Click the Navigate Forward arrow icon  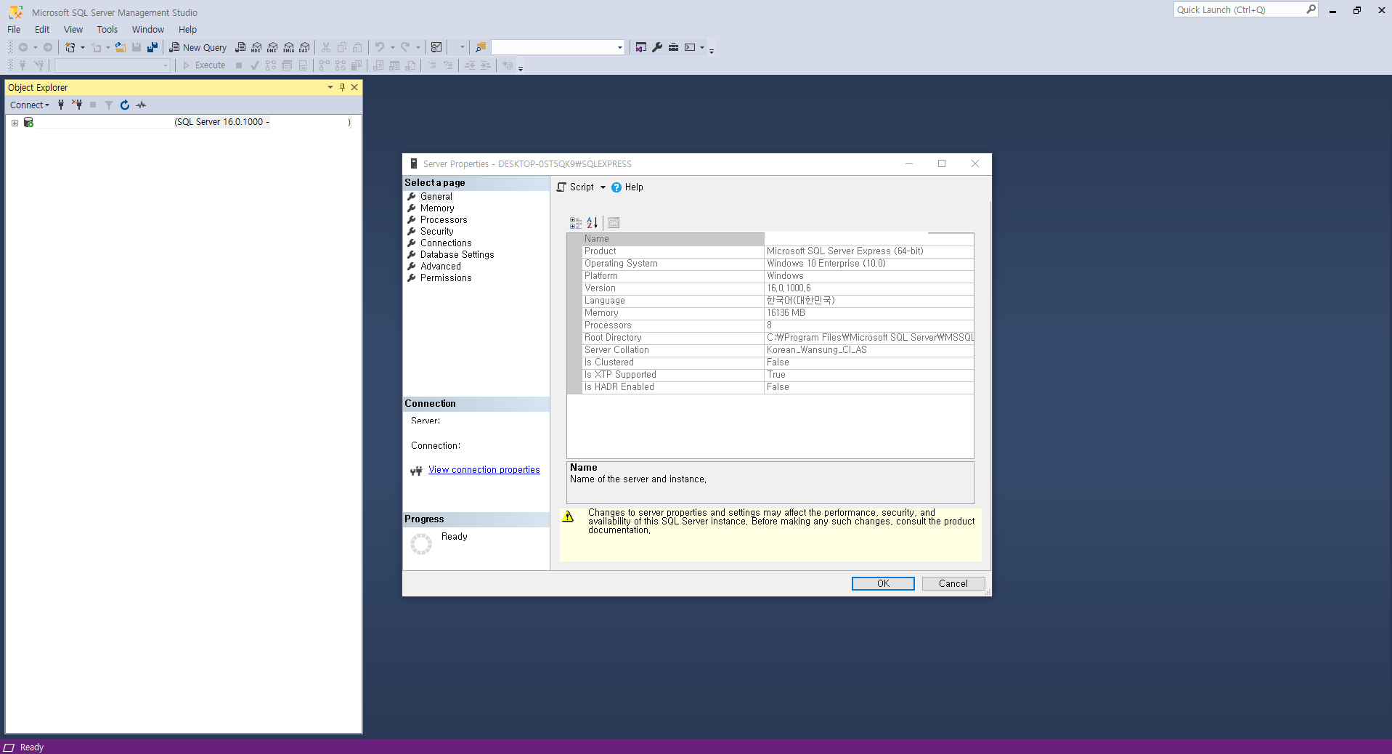[48, 47]
